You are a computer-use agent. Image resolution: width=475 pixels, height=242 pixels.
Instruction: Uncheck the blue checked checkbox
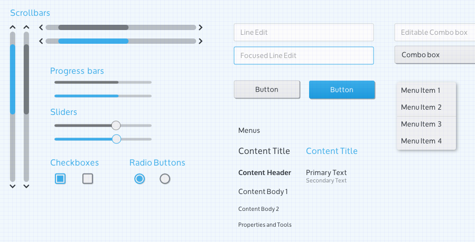click(x=60, y=179)
